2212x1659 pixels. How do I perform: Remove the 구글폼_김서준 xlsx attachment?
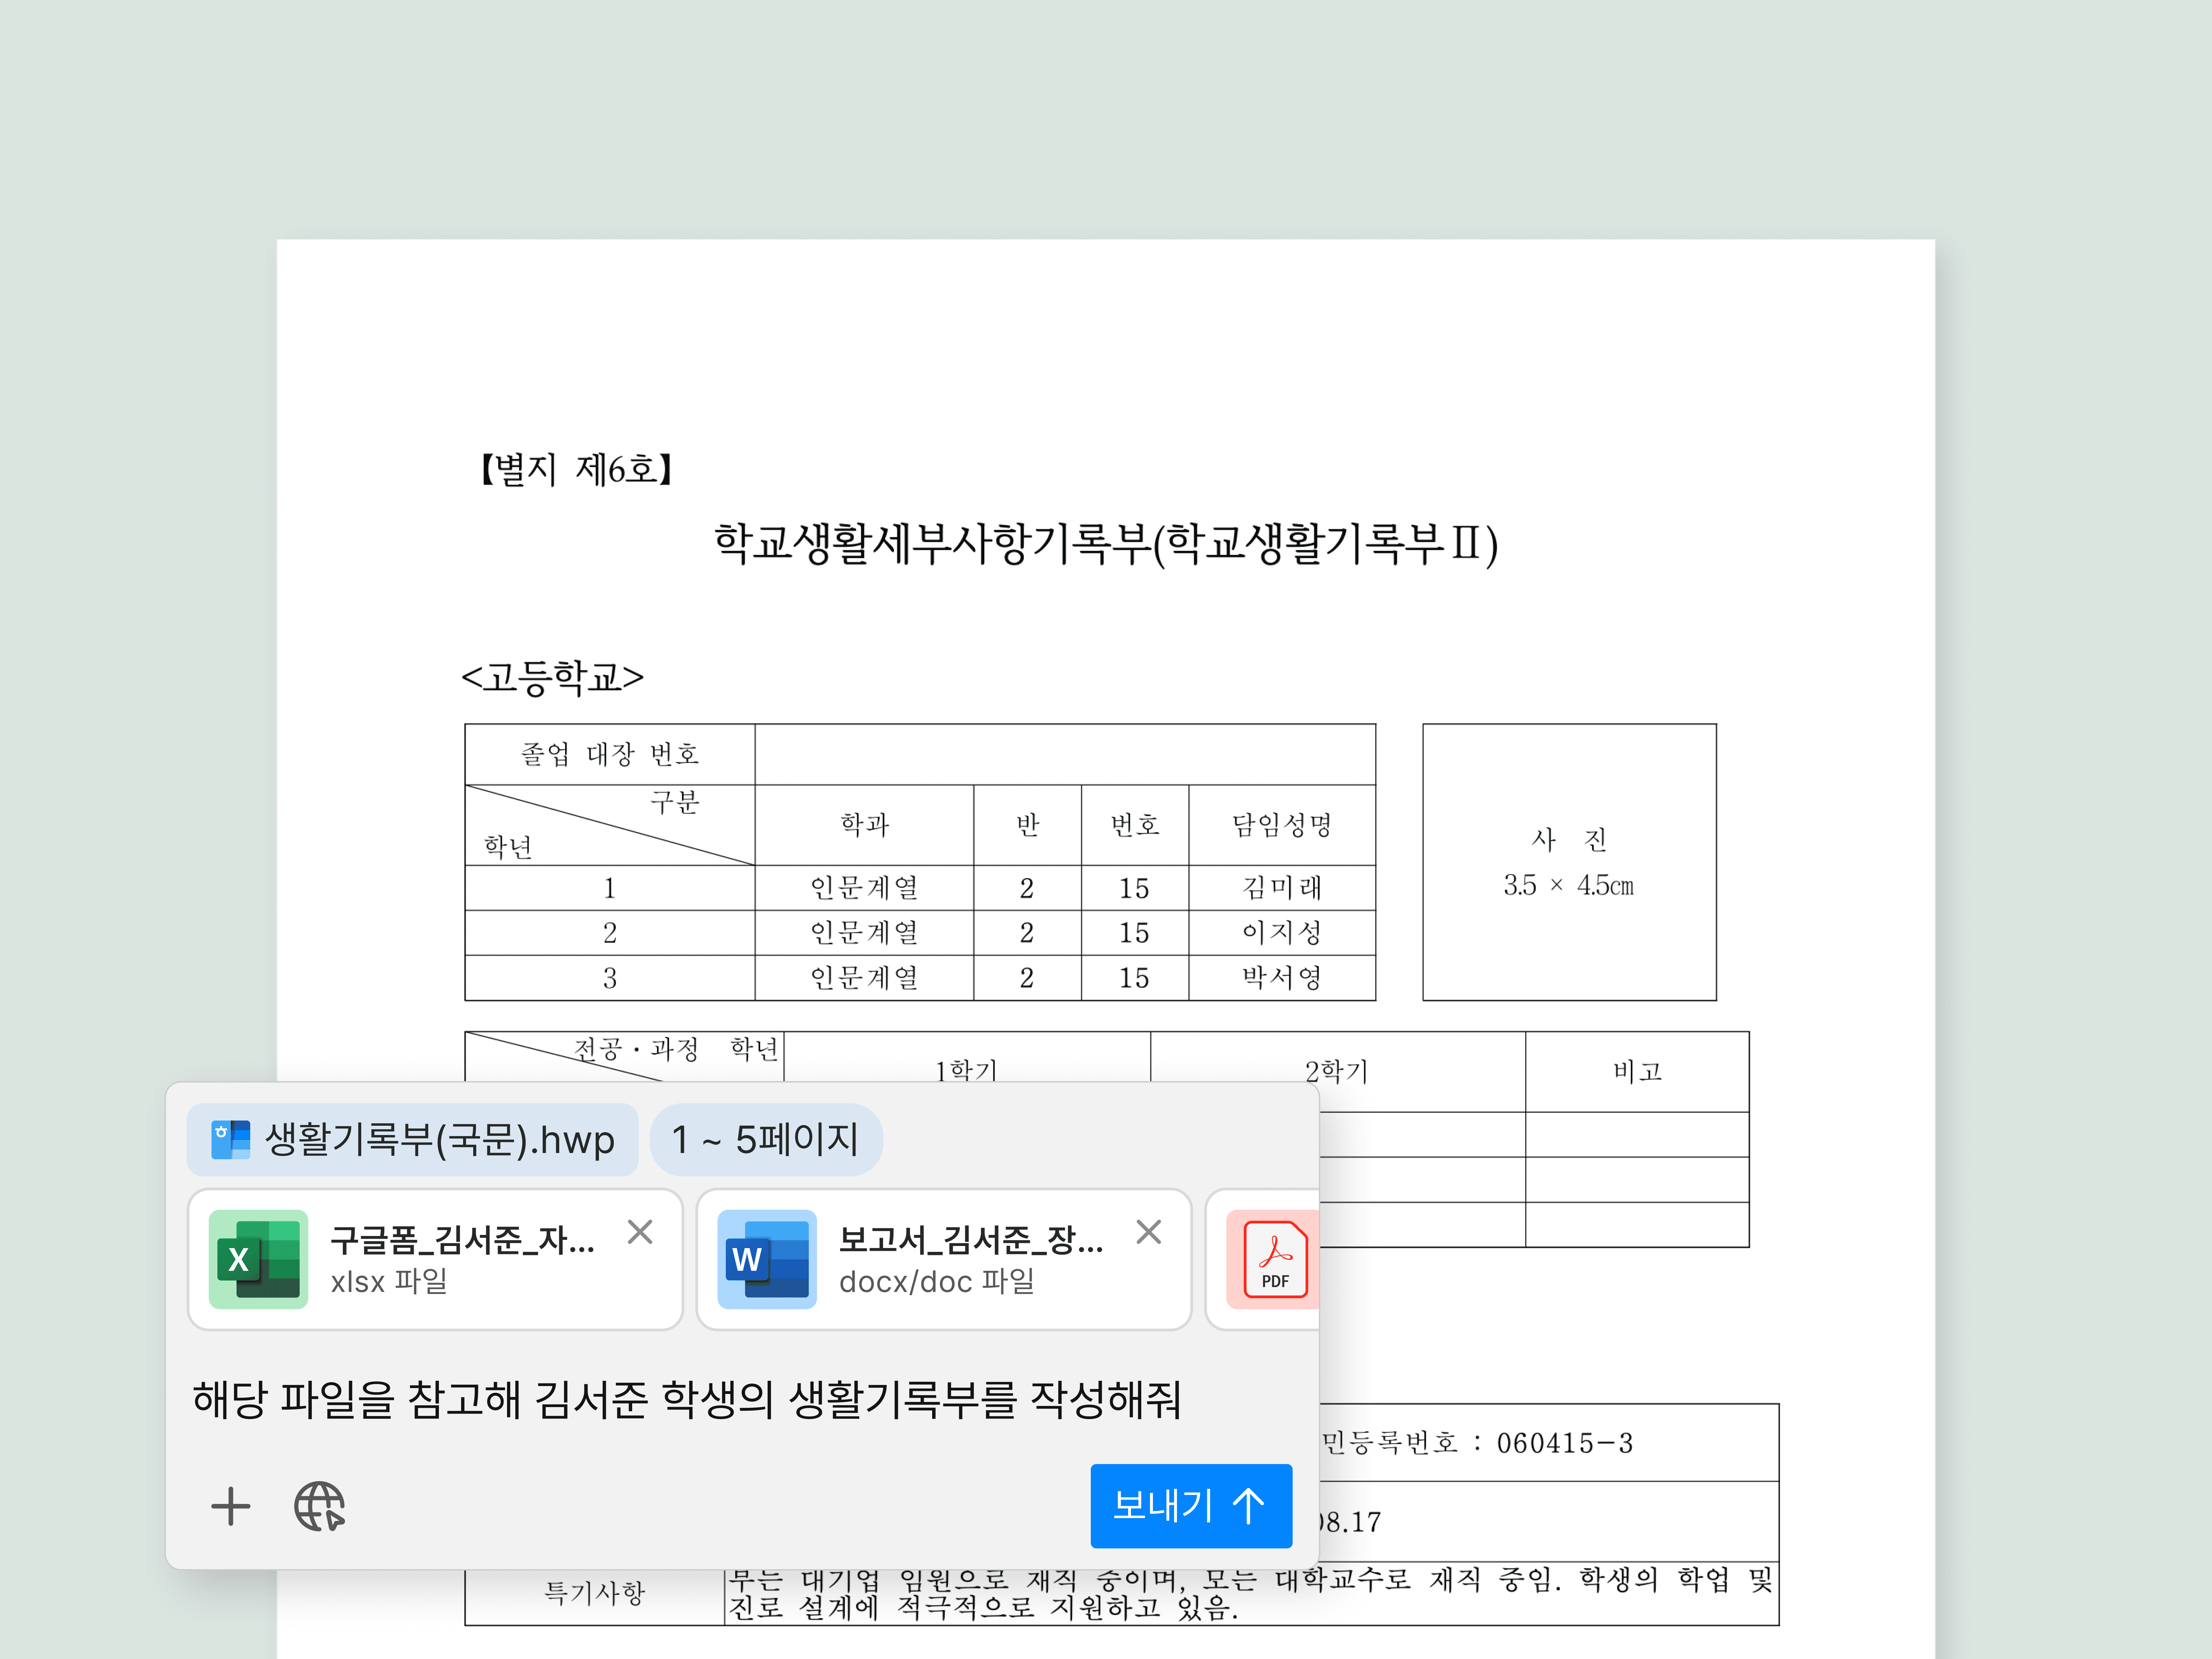pyautogui.click(x=640, y=1232)
